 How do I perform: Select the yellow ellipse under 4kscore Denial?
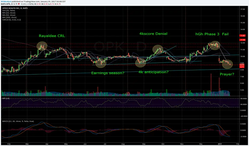pyautogui.click(x=158, y=49)
